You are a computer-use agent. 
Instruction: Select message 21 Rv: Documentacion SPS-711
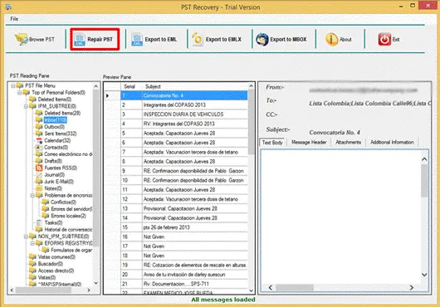click(184, 284)
